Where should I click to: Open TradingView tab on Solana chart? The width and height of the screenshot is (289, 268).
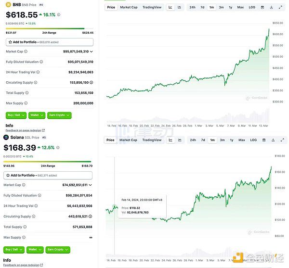click(x=152, y=140)
